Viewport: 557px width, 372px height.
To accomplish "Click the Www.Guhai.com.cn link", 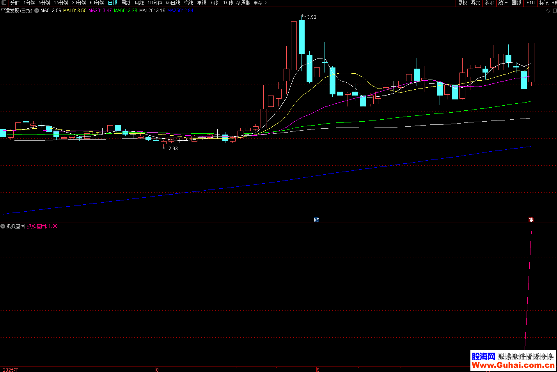I will point(513,365).
